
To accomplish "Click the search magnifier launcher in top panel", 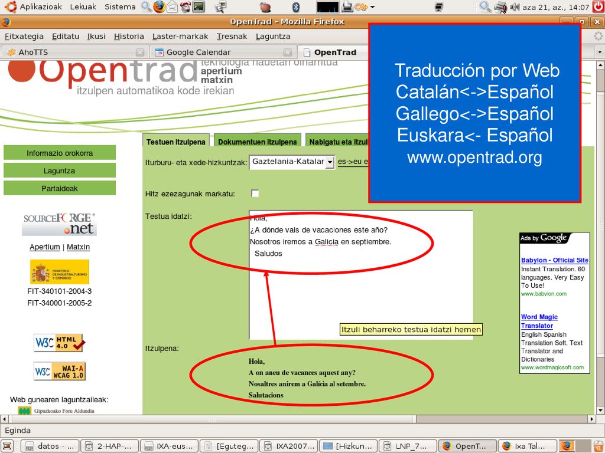I will coord(146,6).
